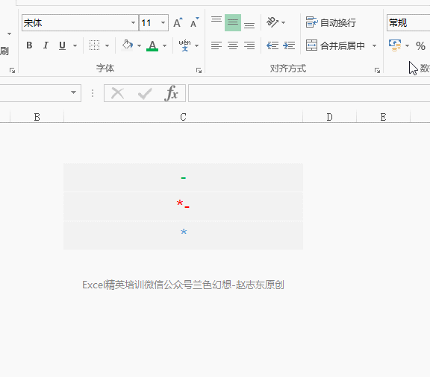Screen dimensions: 430x377
Task: Toggle Italic formatting
Action: 46,45
